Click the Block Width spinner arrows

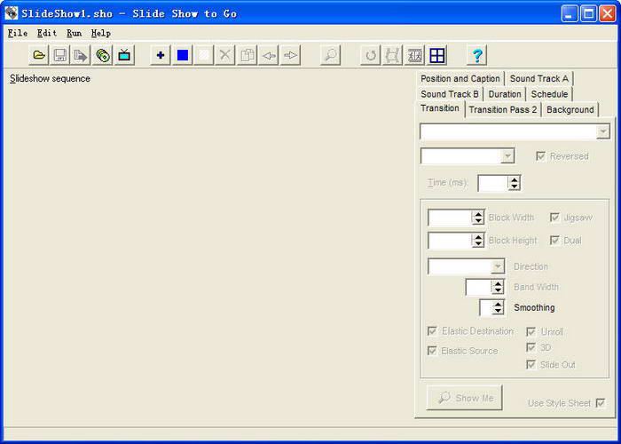tap(478, 218)
